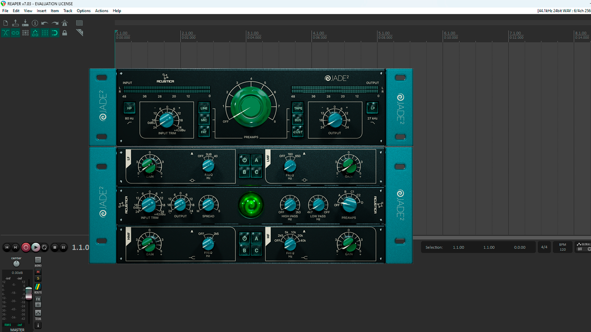Click the master track TRIM envelope icon
This screenshot has width=591, height=332.
tap(38, 313)
